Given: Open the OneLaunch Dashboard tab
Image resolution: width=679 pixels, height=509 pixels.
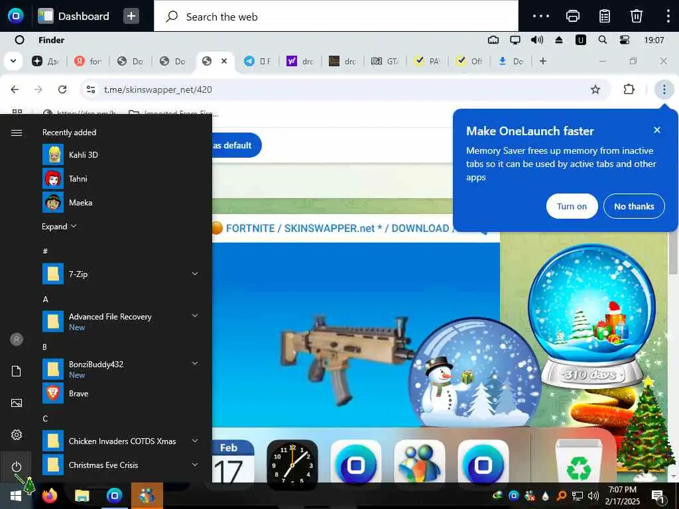Looking at the screenshot, I should click(x=74, y=17).
